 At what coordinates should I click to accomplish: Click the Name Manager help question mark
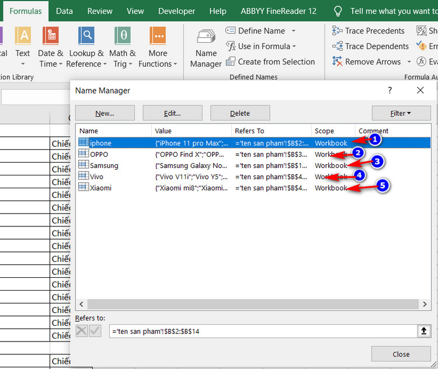tap(390, 91)
